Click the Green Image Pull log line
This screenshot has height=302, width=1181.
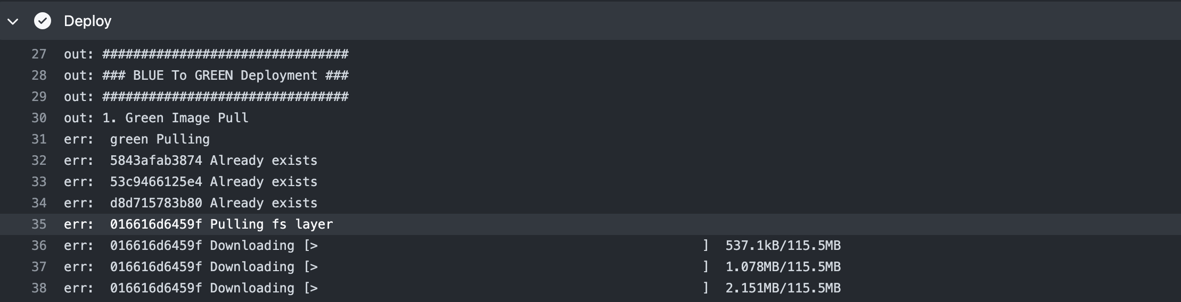point(156,118)
